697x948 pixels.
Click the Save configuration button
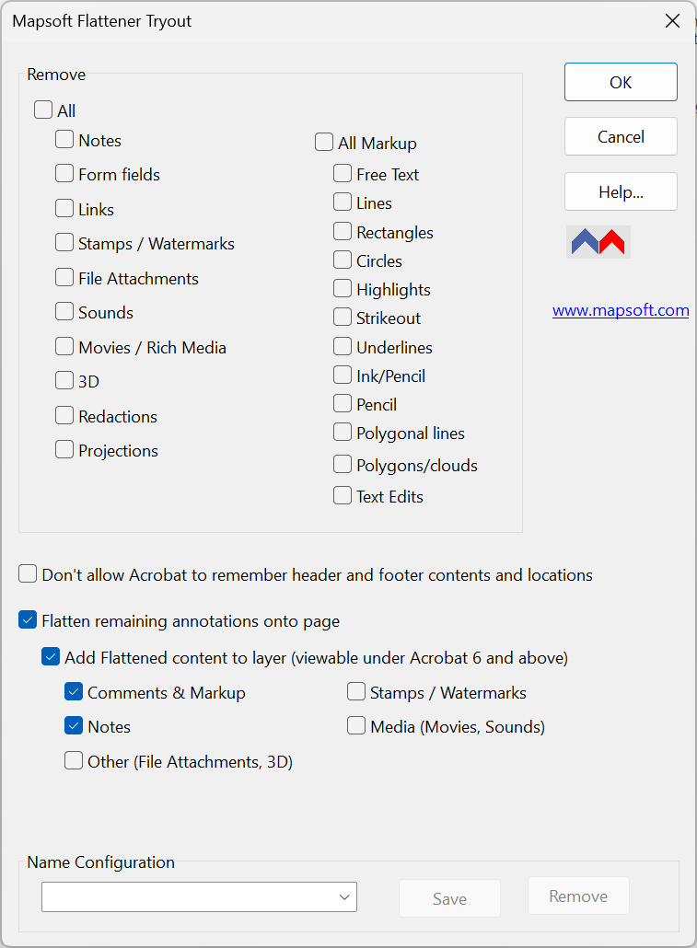tap(449, 896)
